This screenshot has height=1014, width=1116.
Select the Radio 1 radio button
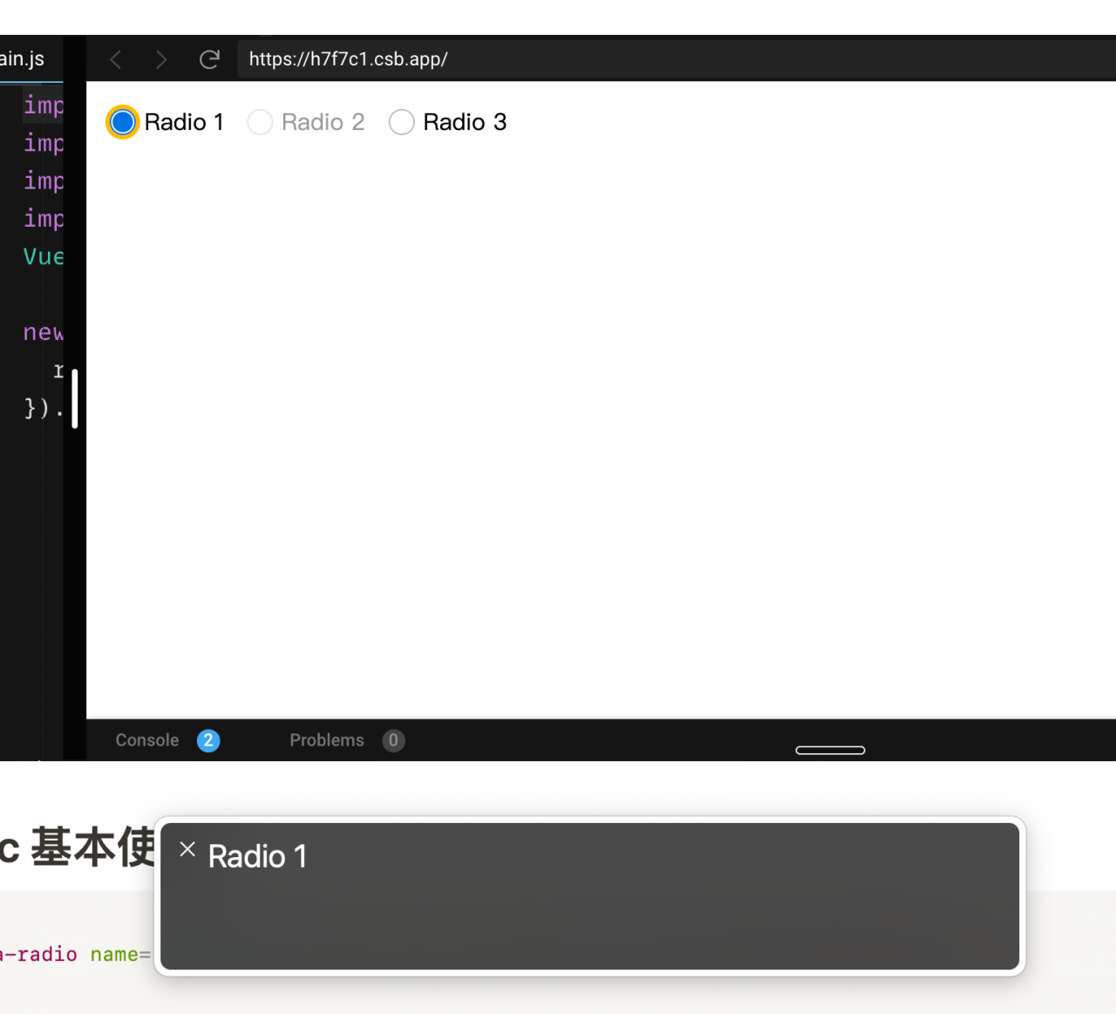(123, 122)
